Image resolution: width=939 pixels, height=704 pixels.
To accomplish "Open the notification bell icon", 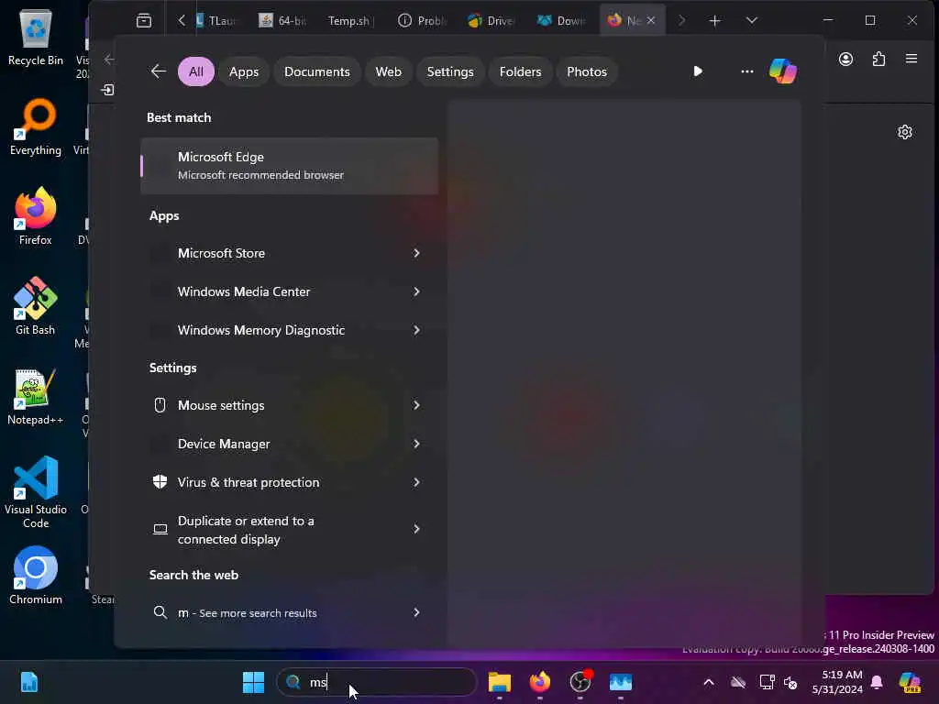I will (877, 682).
